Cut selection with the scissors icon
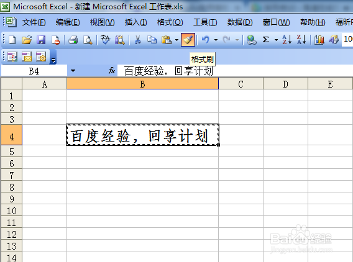The height and width of the screenshot is (262, 353). click(137, 40)
